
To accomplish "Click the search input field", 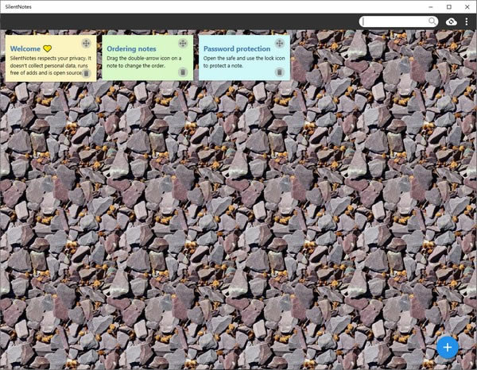I will [395, 21].
